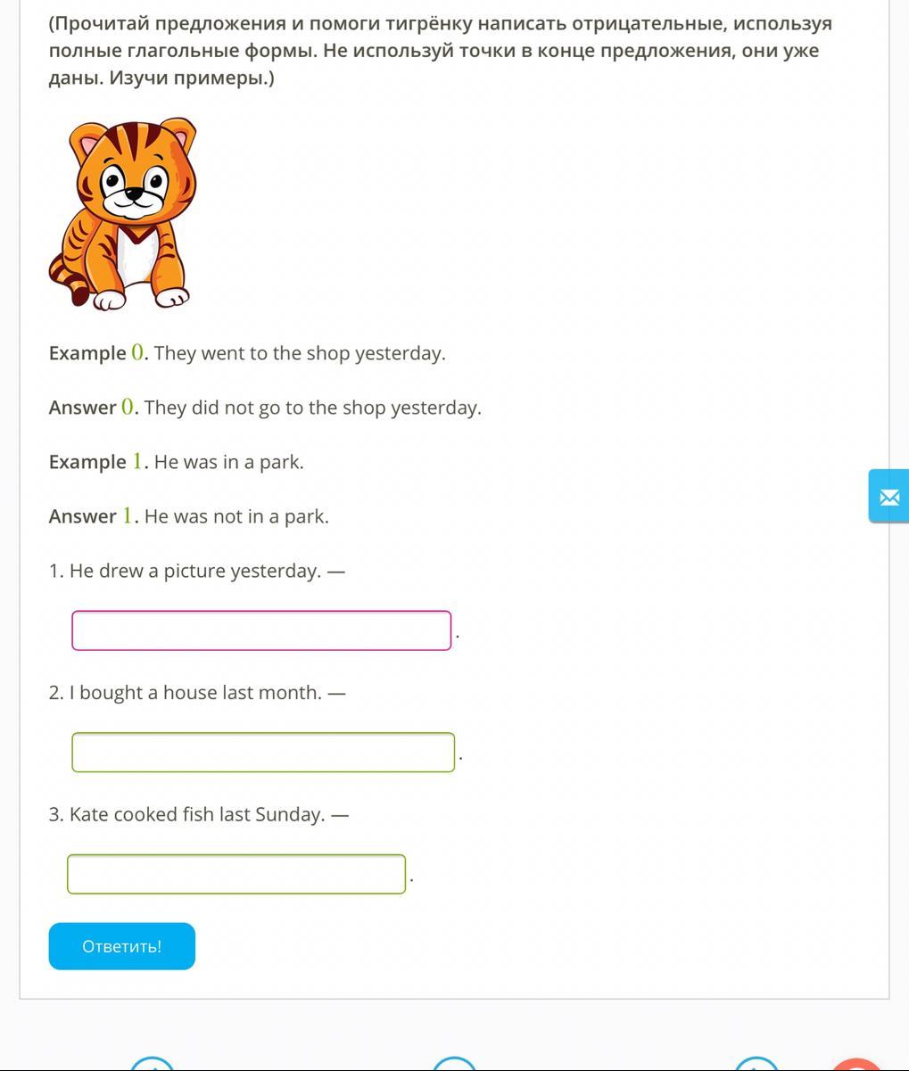909x1071 pixels.
Task: Click the sentence "I bought a house last month"
Action: click(x=195, y=693)
